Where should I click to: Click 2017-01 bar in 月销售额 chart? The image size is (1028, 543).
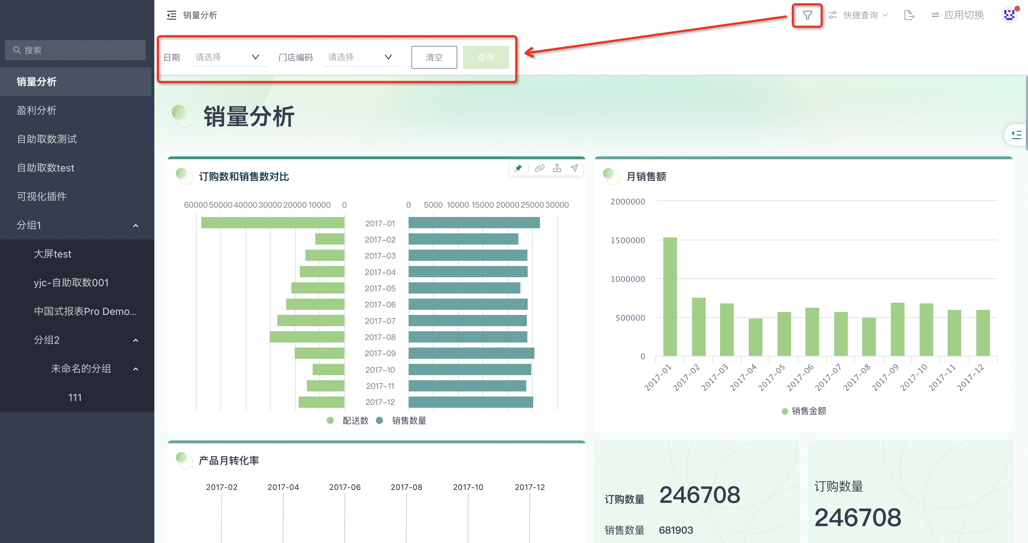click(670, 297)
